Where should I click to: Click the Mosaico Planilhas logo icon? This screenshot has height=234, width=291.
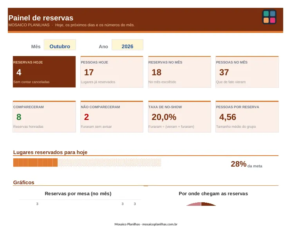[x=269, y=17]
